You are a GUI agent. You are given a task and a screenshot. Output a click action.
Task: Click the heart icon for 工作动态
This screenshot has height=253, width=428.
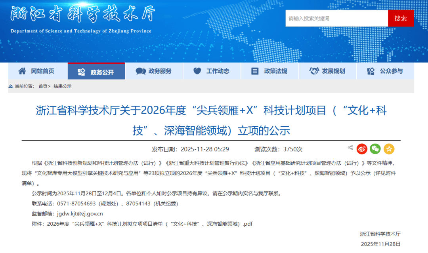[197, 71]
